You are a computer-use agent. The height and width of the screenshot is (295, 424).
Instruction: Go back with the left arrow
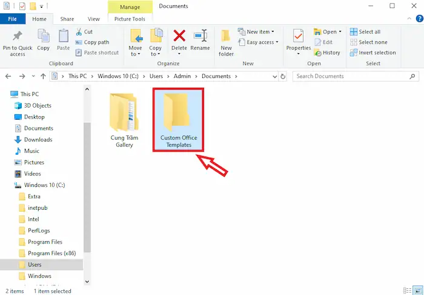(x=8, y=76)
